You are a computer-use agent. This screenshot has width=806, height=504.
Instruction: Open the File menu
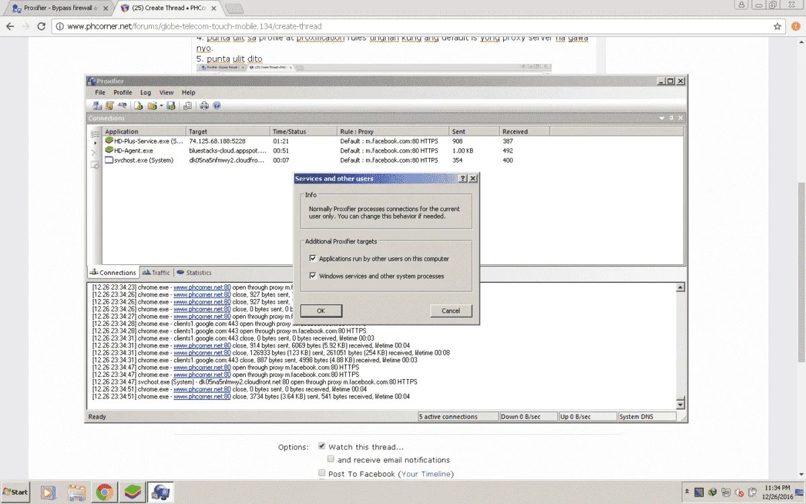click(x=100, y=92)
